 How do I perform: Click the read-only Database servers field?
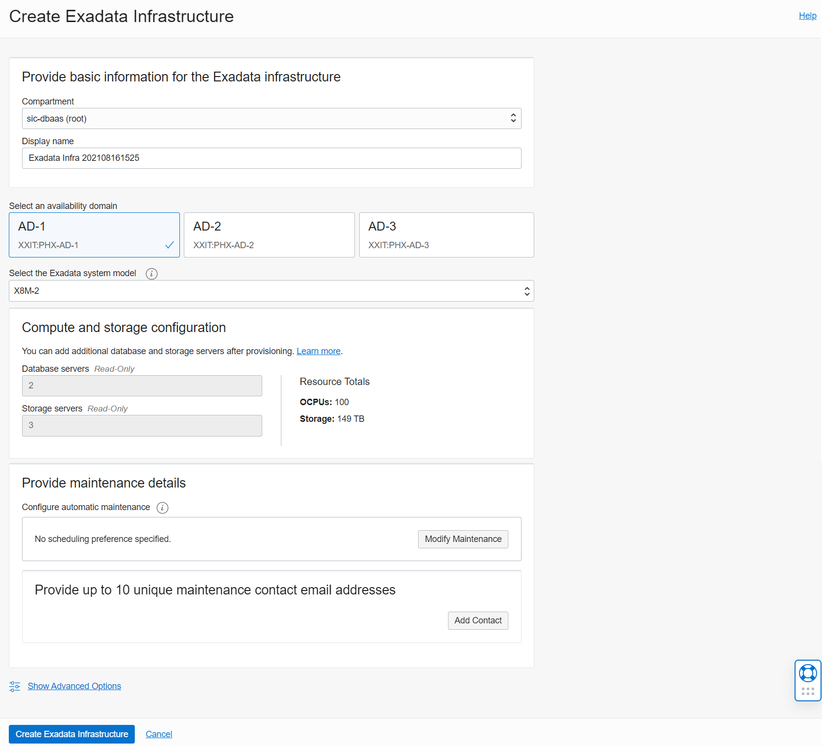pyautogui.click(x=142, y=386)
